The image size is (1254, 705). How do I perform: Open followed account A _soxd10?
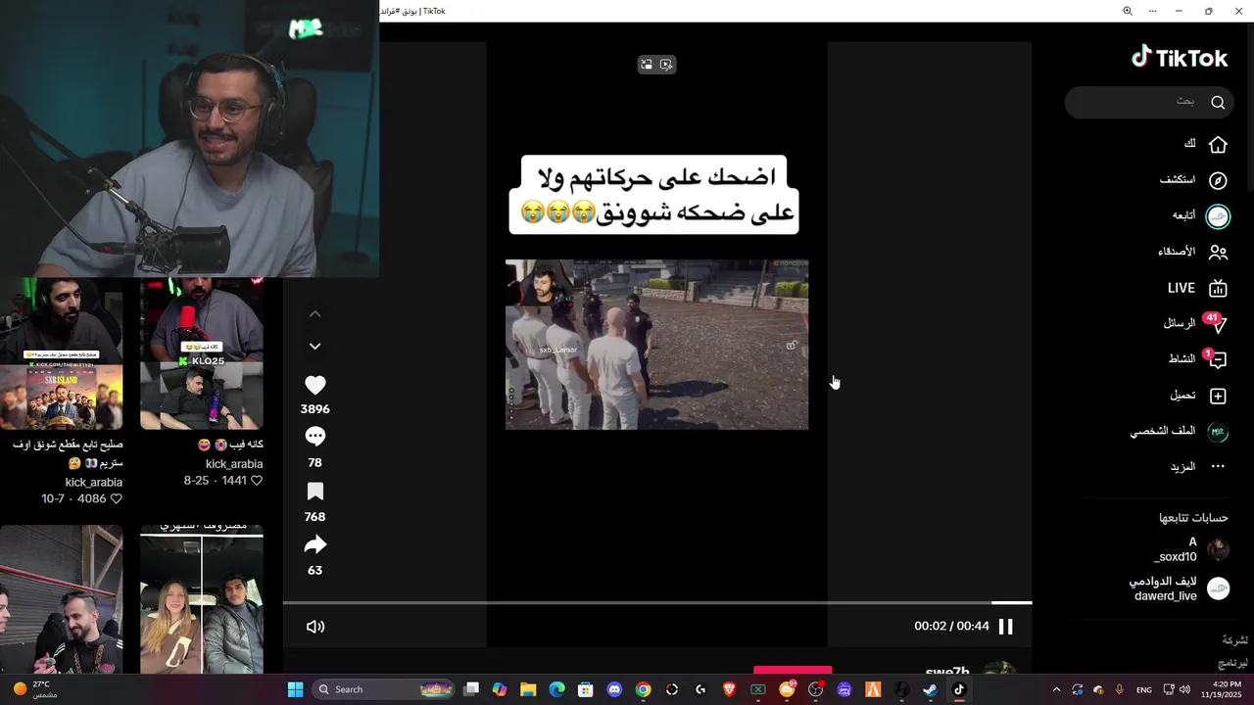tap(1190, 549)
